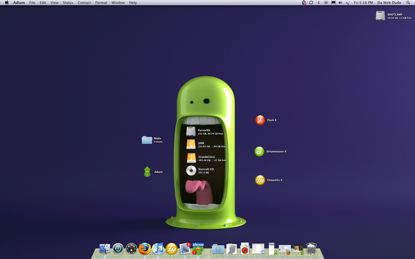Select the Flash 8 desktop icon
The image size is (415, 259).
coord(260,120)
